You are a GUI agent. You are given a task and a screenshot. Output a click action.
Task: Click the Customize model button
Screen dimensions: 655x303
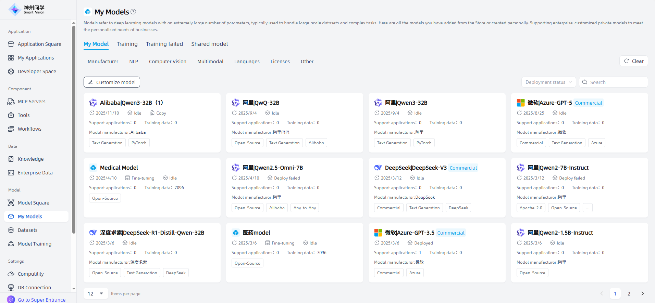[x=112, y=82]
